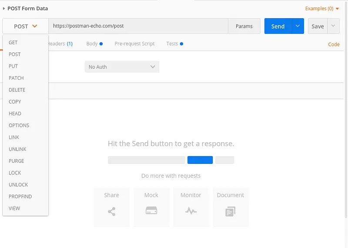Click the Monitor pulse icon card
348x248 pixels.
[191, 207]
